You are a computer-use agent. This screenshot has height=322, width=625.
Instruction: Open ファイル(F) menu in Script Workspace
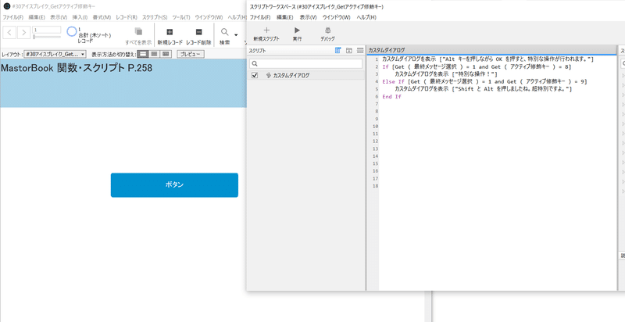click(x=260, y=17)
